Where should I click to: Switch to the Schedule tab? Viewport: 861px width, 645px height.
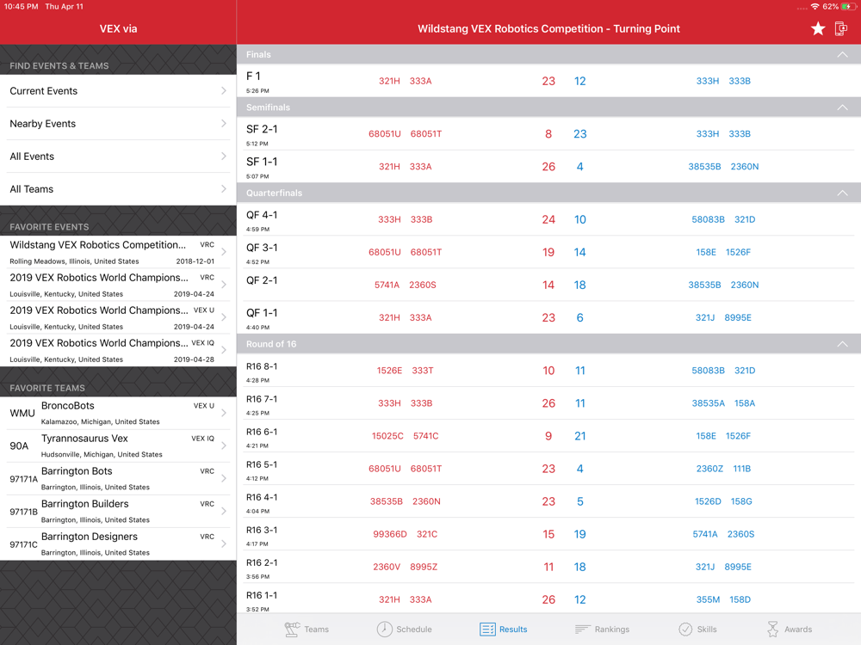[x=404, y=630]
